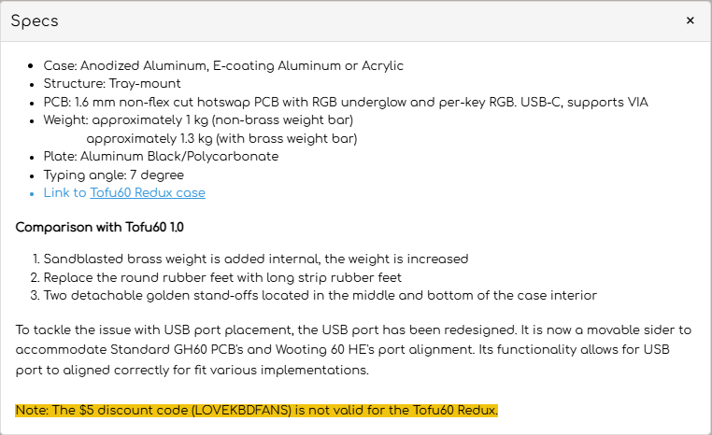Click the 'Link to' text before the hyperlink
This screenshot has width=712, height=435.
tap(64, 193)
